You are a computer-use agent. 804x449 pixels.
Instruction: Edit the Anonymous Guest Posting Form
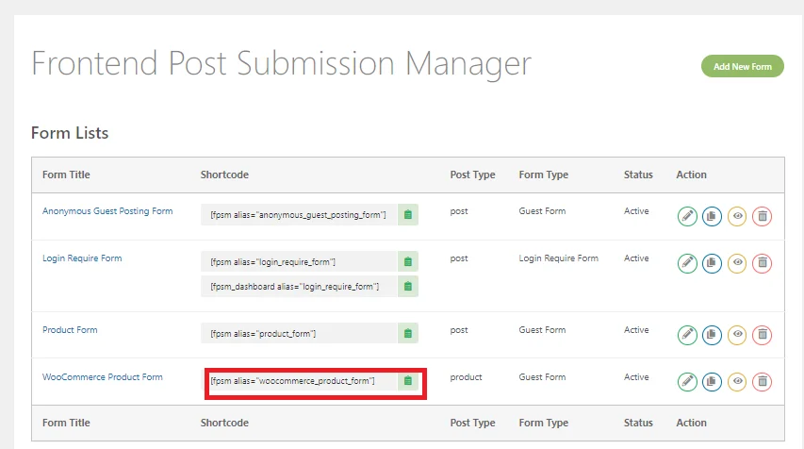click(x=688, y=216)
